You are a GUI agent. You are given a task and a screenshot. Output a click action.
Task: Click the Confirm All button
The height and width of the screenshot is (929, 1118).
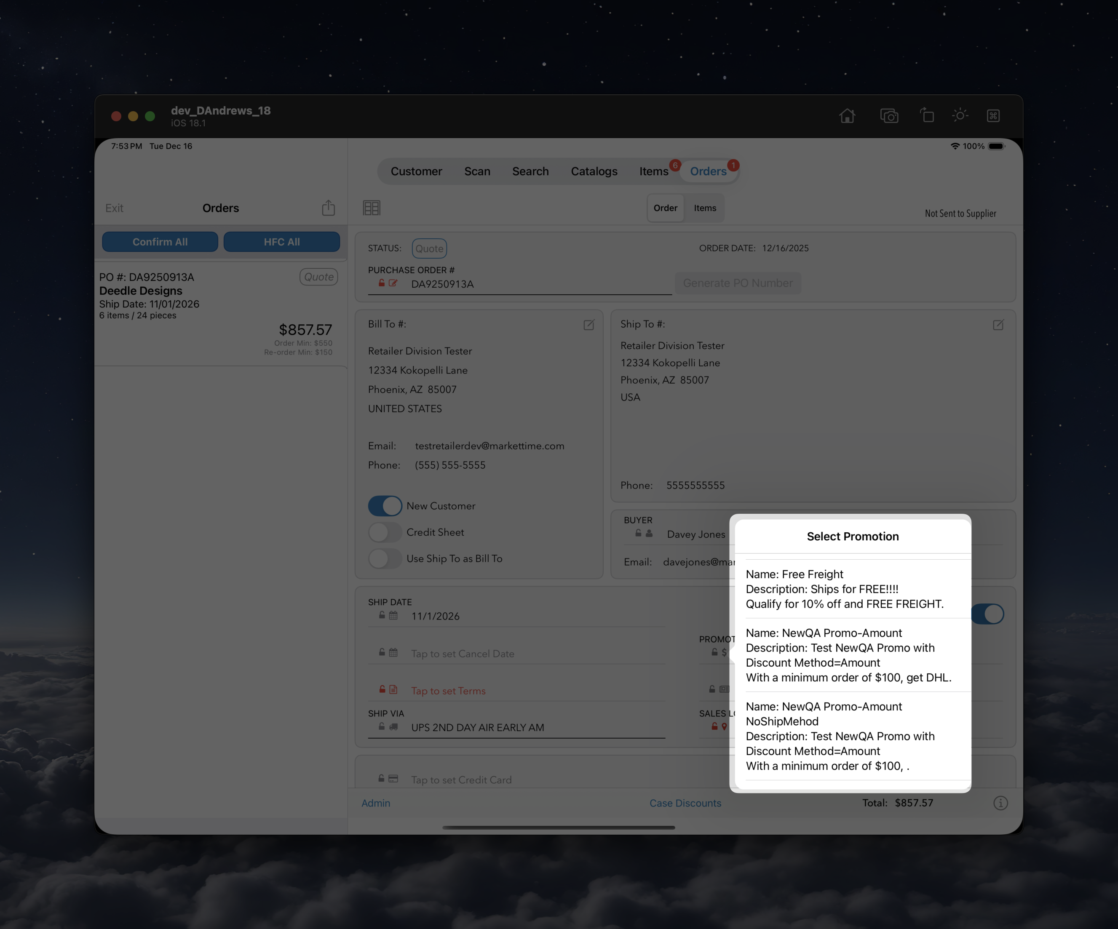click(x=160, y=242)
